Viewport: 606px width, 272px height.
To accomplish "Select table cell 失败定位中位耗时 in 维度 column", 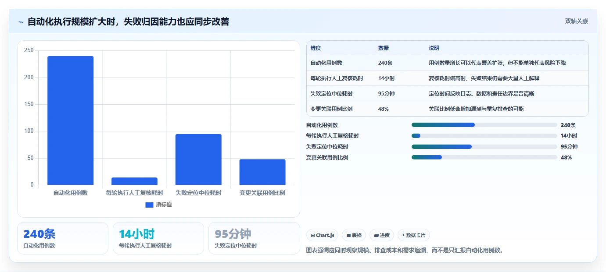I will coord(331,94).
